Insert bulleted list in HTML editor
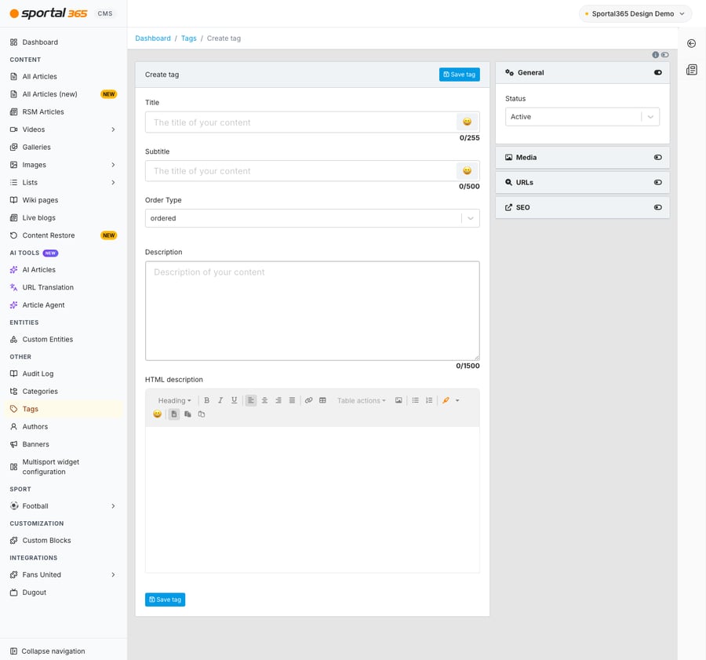 pos(415,400)
